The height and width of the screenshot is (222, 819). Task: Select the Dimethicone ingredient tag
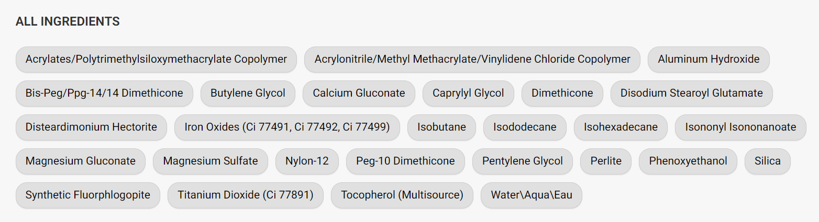click(562, 93)
